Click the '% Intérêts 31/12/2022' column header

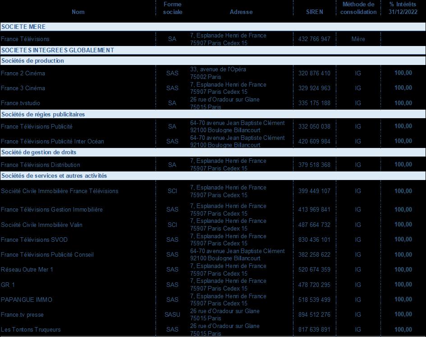click(403, 8)
